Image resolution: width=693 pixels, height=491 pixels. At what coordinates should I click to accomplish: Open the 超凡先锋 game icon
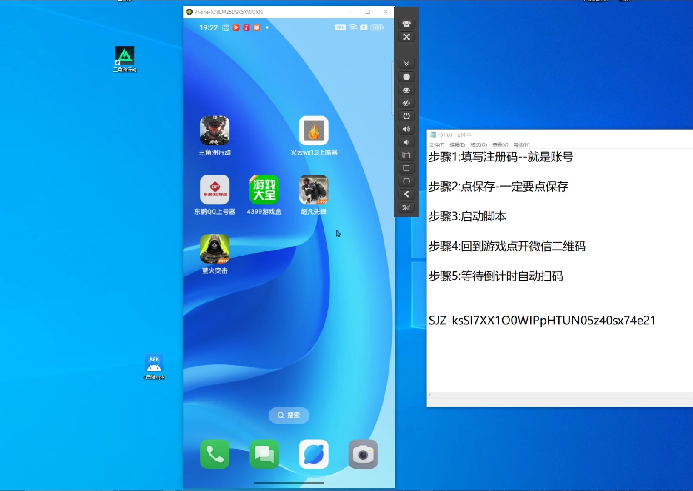click(x=314, y=190)
